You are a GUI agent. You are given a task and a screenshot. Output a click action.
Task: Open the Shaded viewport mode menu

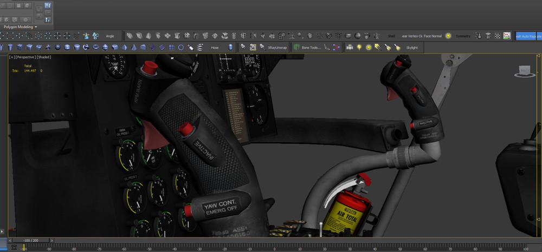(44, 57)
